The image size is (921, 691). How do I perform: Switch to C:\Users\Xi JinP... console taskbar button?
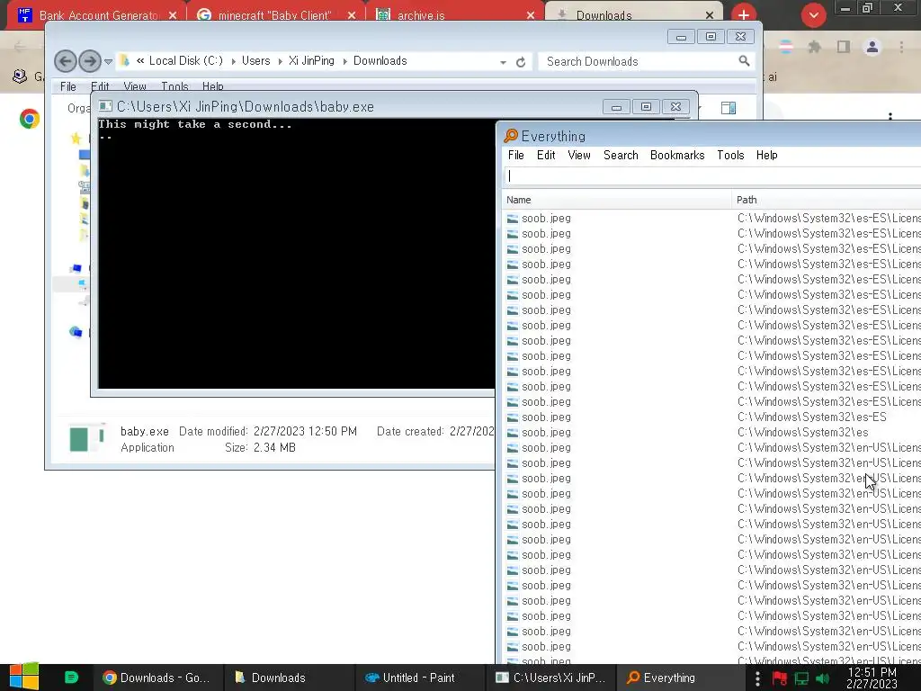[550, 678]
